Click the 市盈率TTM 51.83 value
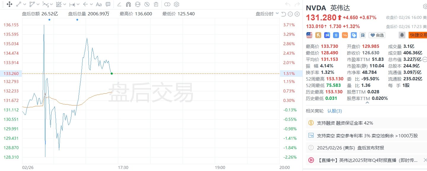The height and width of the screenshot is (171, 427). pos(377,59)
